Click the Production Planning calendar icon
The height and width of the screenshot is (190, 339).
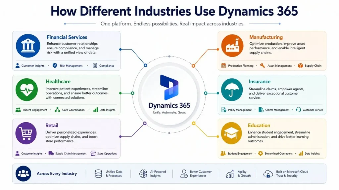click(223, 65)
